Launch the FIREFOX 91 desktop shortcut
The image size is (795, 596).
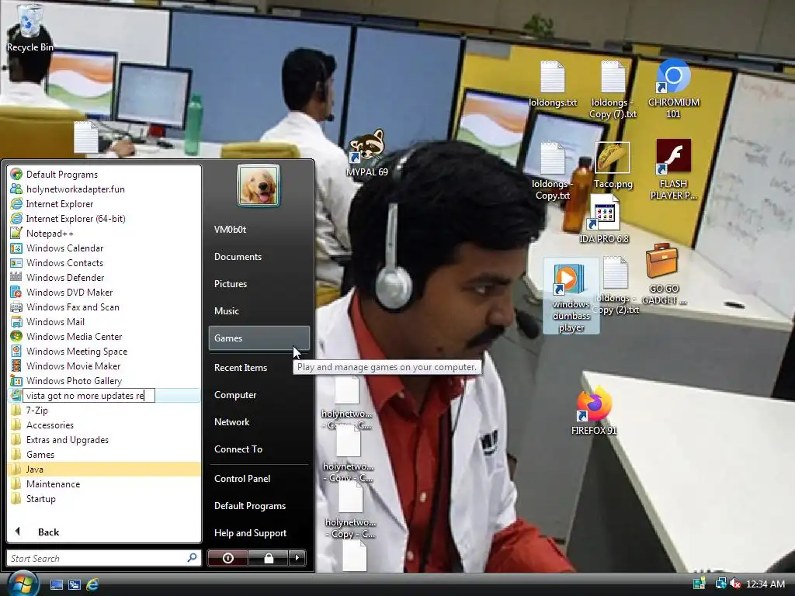point(594,411)
